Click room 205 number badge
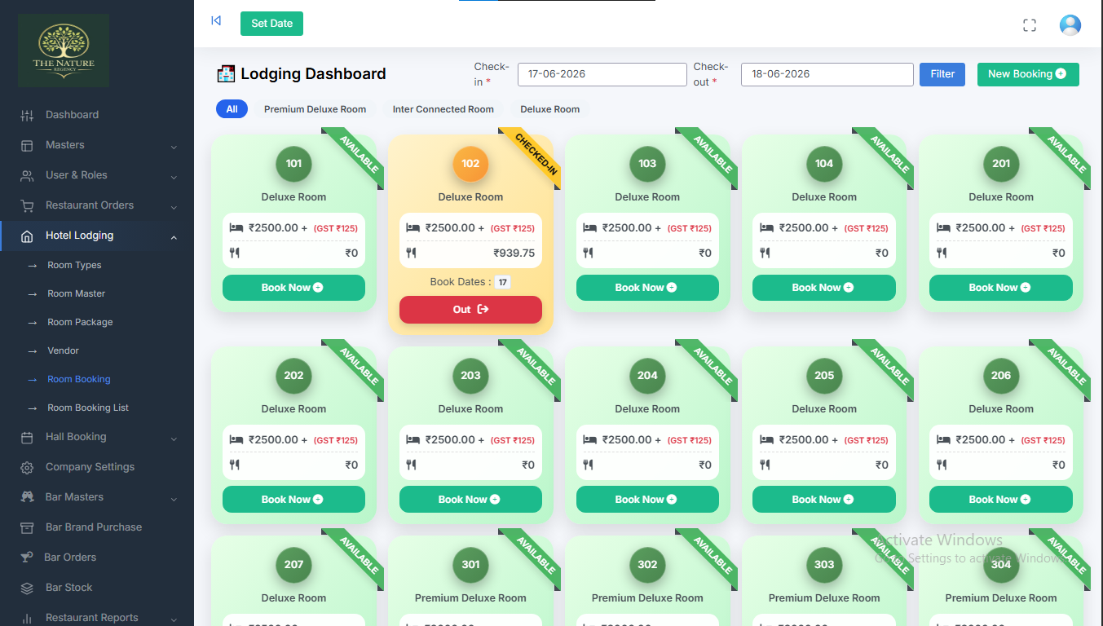1103x626 pixels. pyautogui.click(x=824, y=376)
